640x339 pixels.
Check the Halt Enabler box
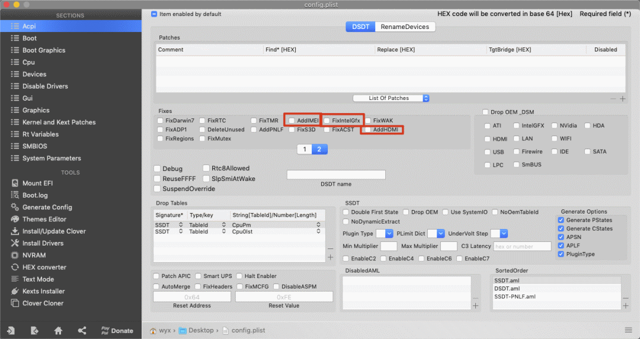point(239,276)
